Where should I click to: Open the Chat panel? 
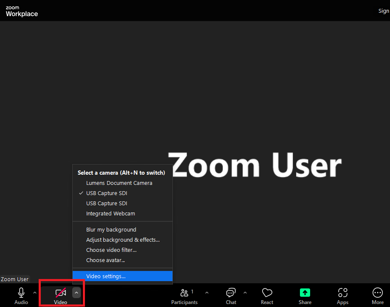tap(231, 293)
